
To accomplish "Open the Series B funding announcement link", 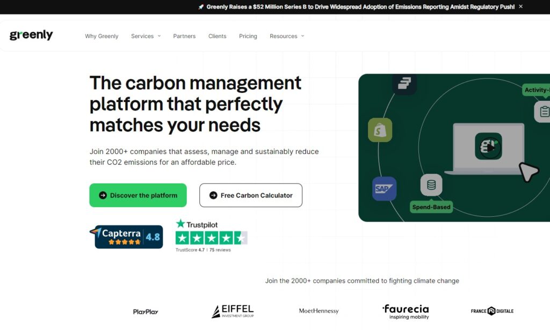I will 360,6.
